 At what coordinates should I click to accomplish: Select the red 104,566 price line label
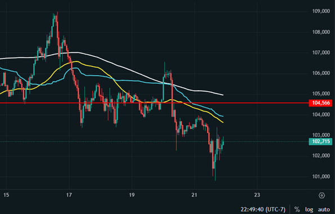coord(320,103)
